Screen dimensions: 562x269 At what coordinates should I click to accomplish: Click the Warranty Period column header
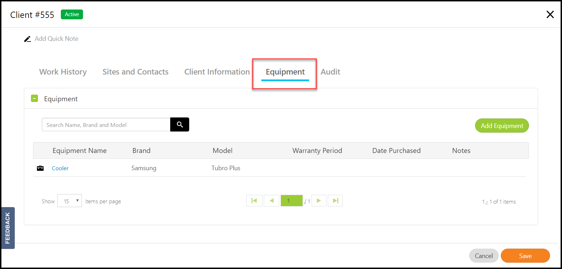click(x=317, y=150)
